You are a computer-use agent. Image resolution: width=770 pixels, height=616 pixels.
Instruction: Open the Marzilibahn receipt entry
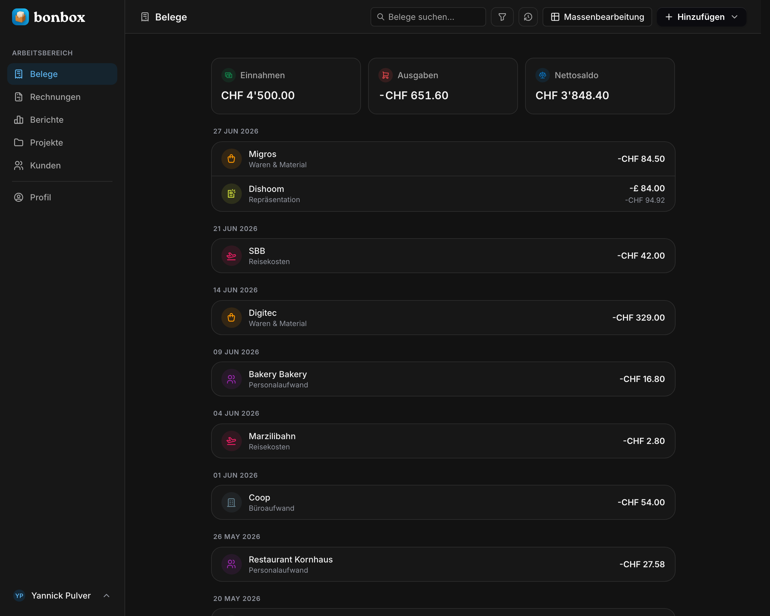tap(443, 441)
